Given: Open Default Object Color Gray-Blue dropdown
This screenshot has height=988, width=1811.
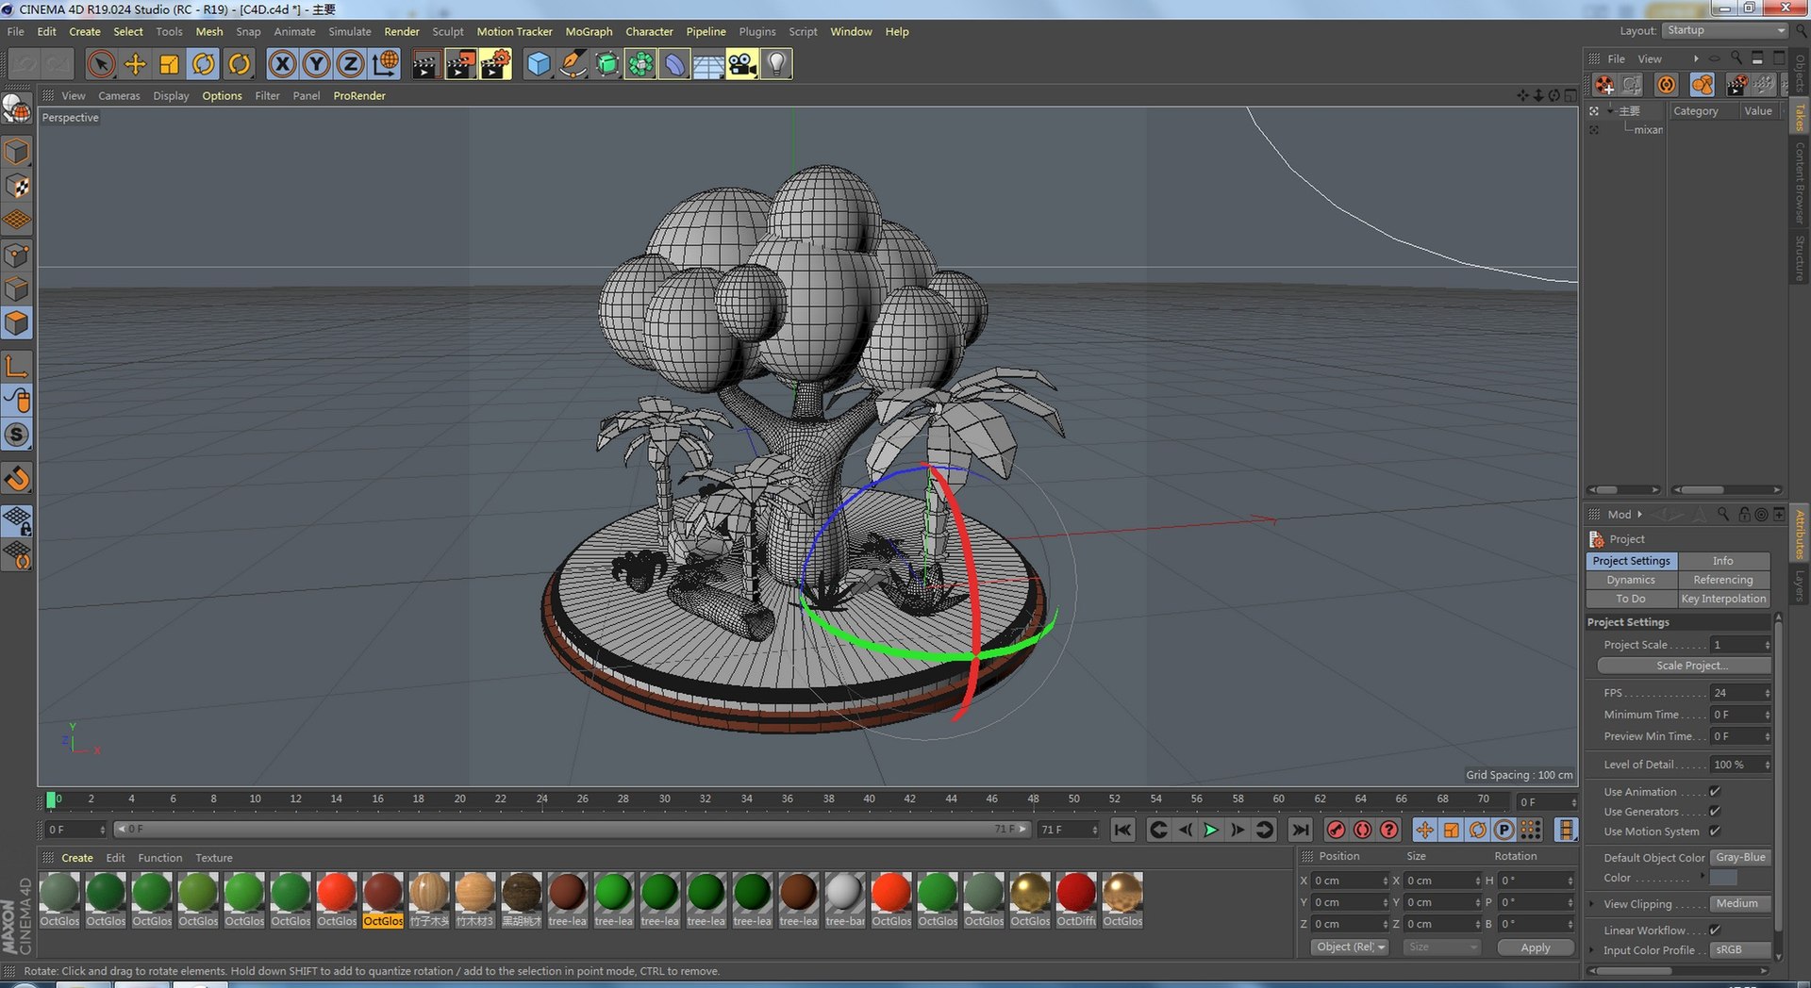Looking at the screenshot, I should coord(1741,858).
